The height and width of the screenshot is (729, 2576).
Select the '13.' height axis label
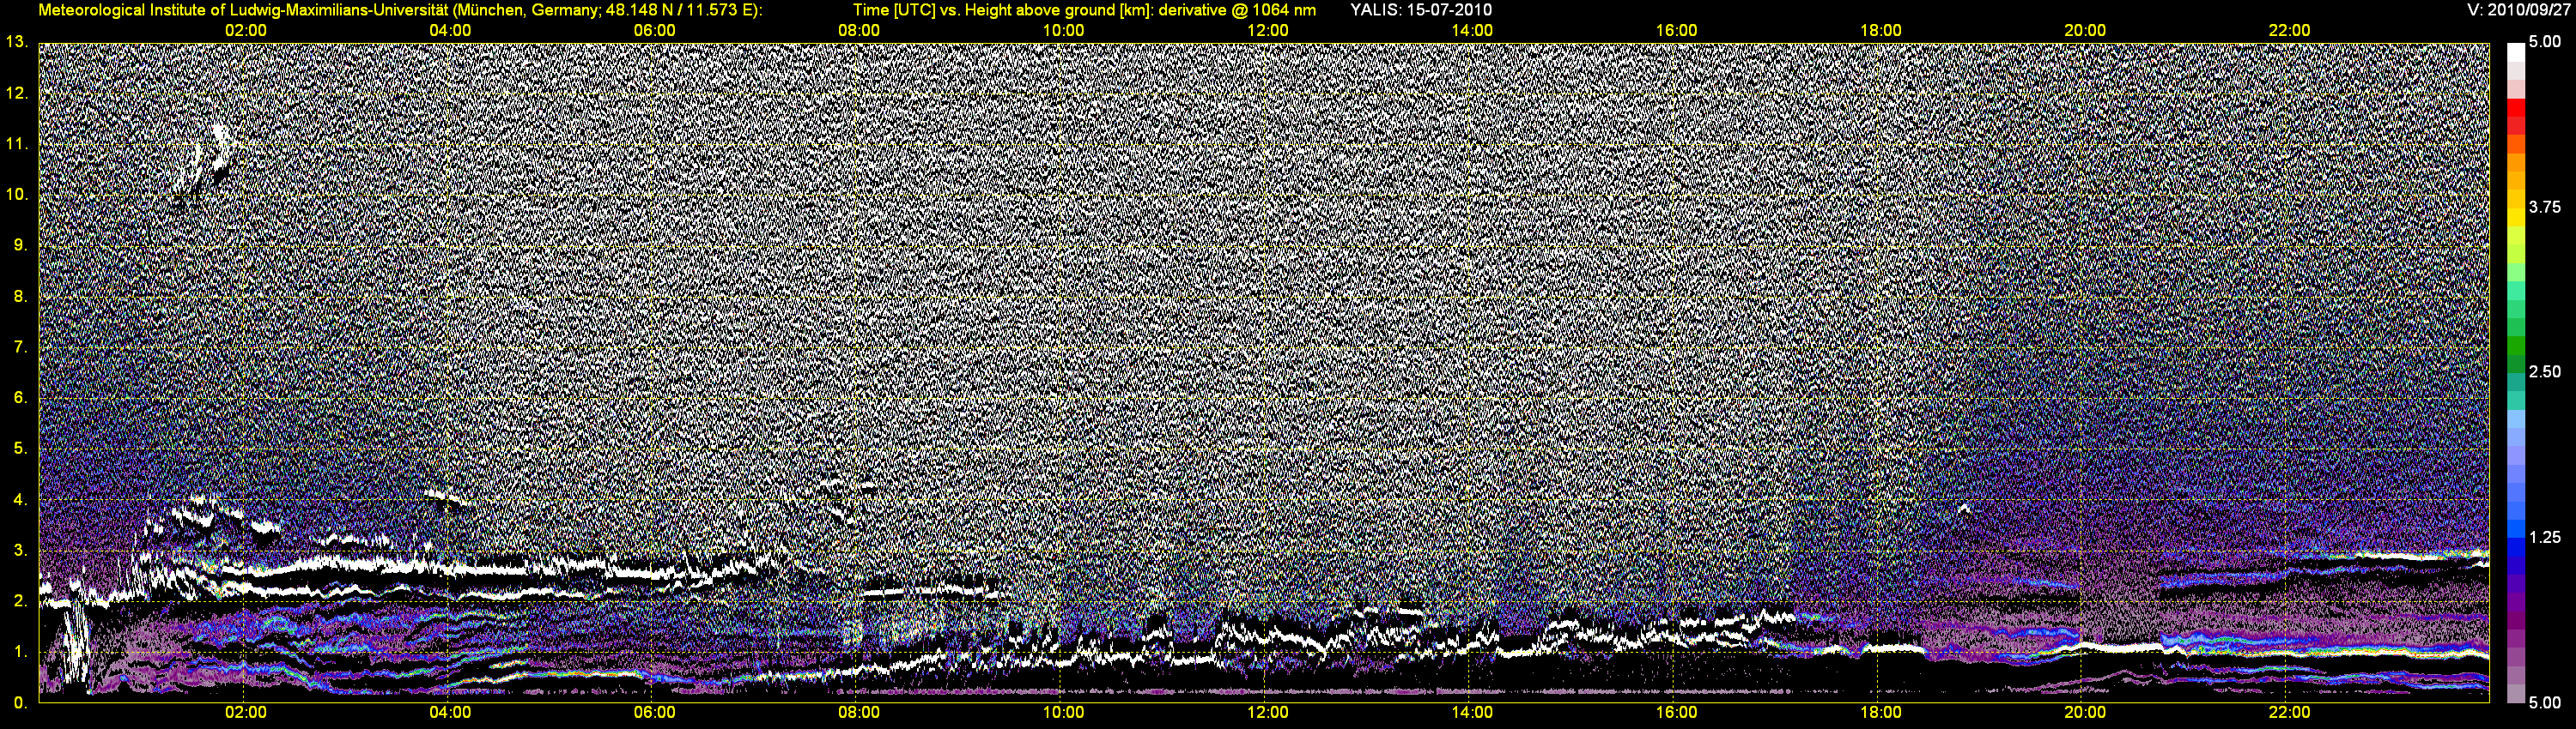click(x=16, y=42)
